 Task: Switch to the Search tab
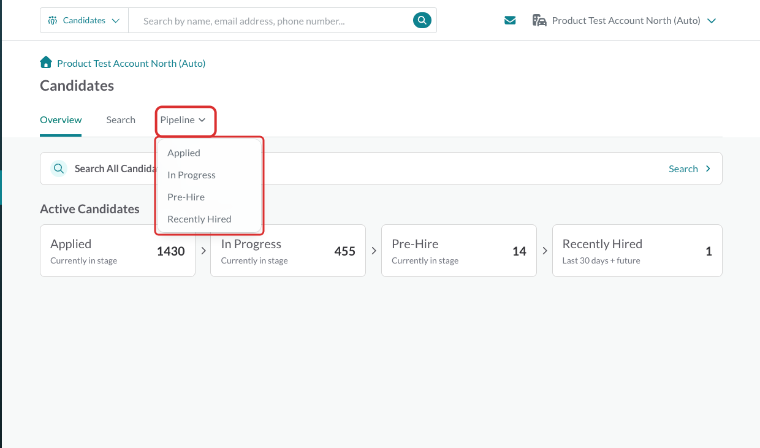tap(121, 120)
